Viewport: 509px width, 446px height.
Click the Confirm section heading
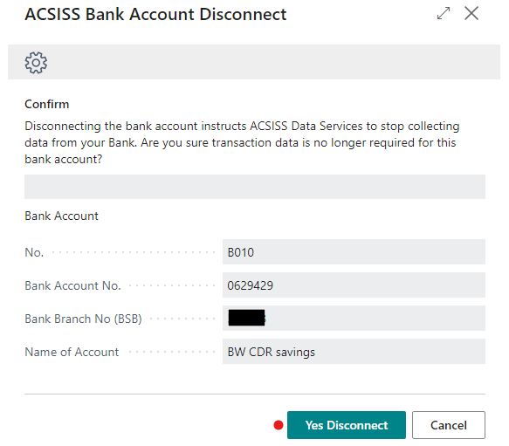tap(47, 104)
